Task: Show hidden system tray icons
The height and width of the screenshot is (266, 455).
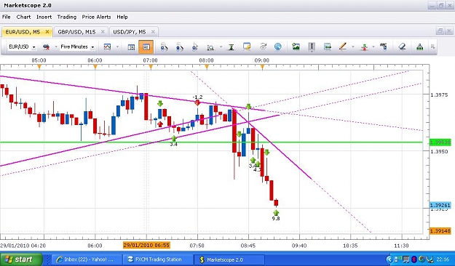Action: (389, 259)
